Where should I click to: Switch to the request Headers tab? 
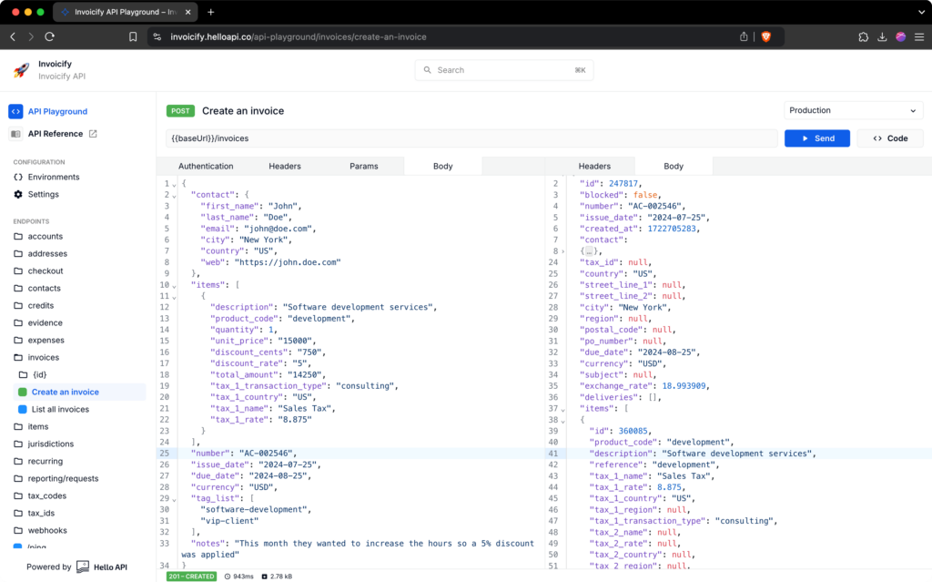pos(285,166)
